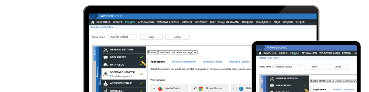Open Enable install settings dropdown on laptop

coord(172,52)
